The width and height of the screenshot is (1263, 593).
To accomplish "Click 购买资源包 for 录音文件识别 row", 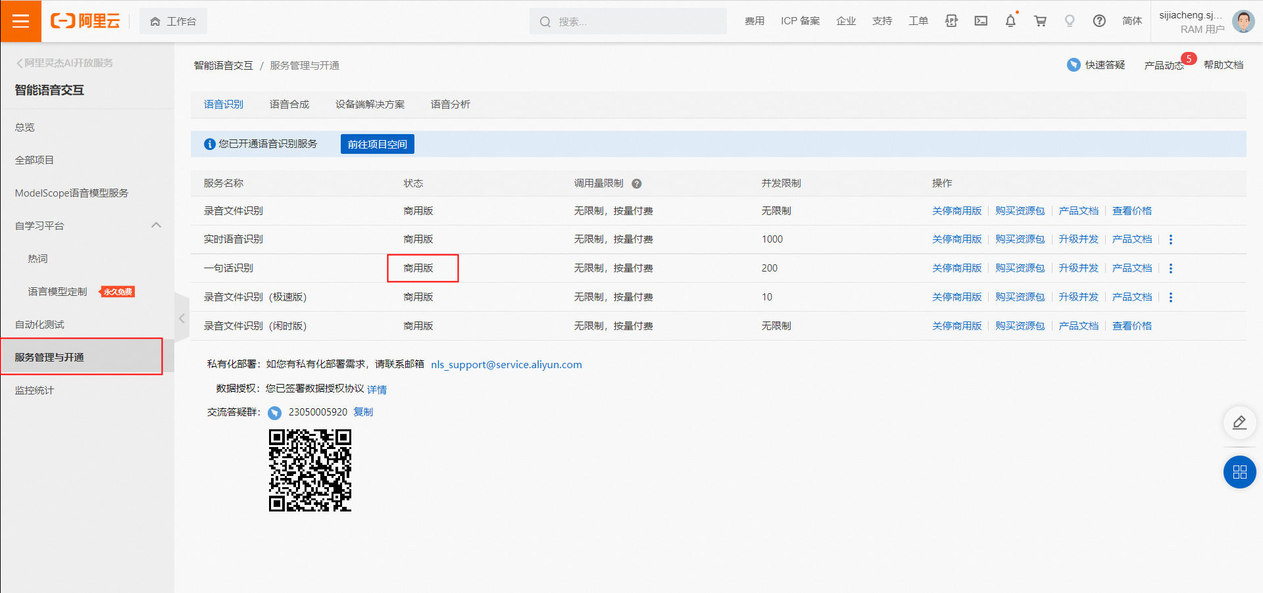I will pyautogui.click(x=1020, y=211).
